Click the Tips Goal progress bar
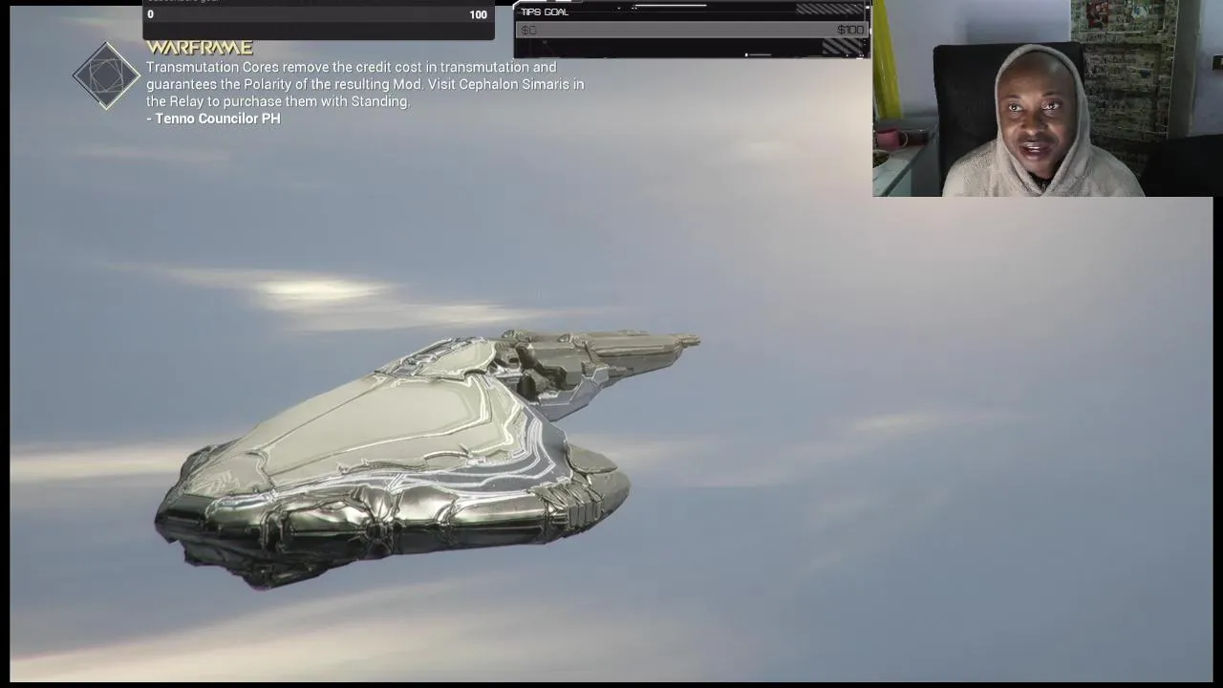The width and height of the screenshot is (1223, 688). tap(692, 31)
